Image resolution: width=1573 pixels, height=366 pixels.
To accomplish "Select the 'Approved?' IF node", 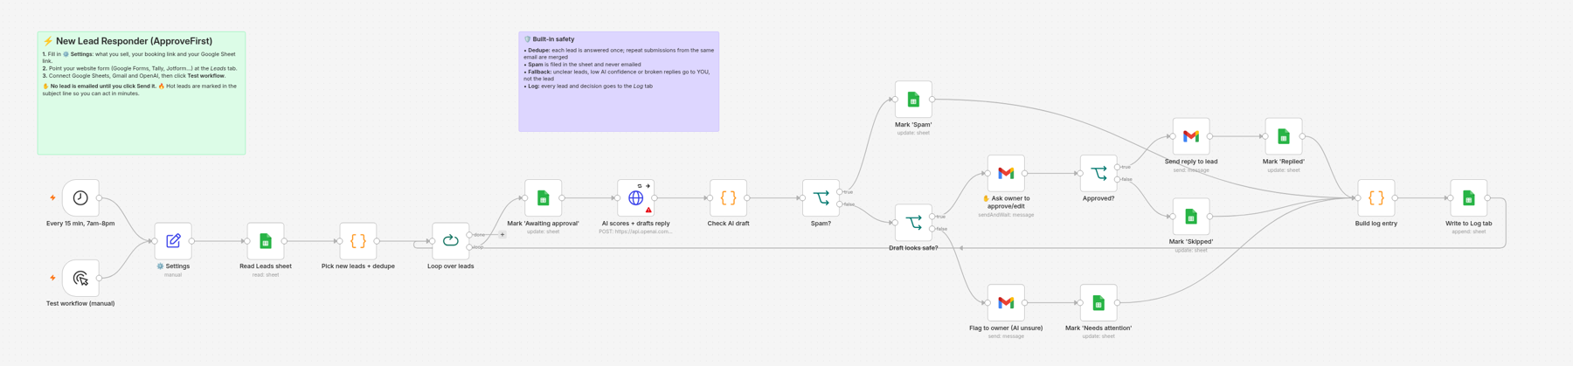I will pos(1098,173).
